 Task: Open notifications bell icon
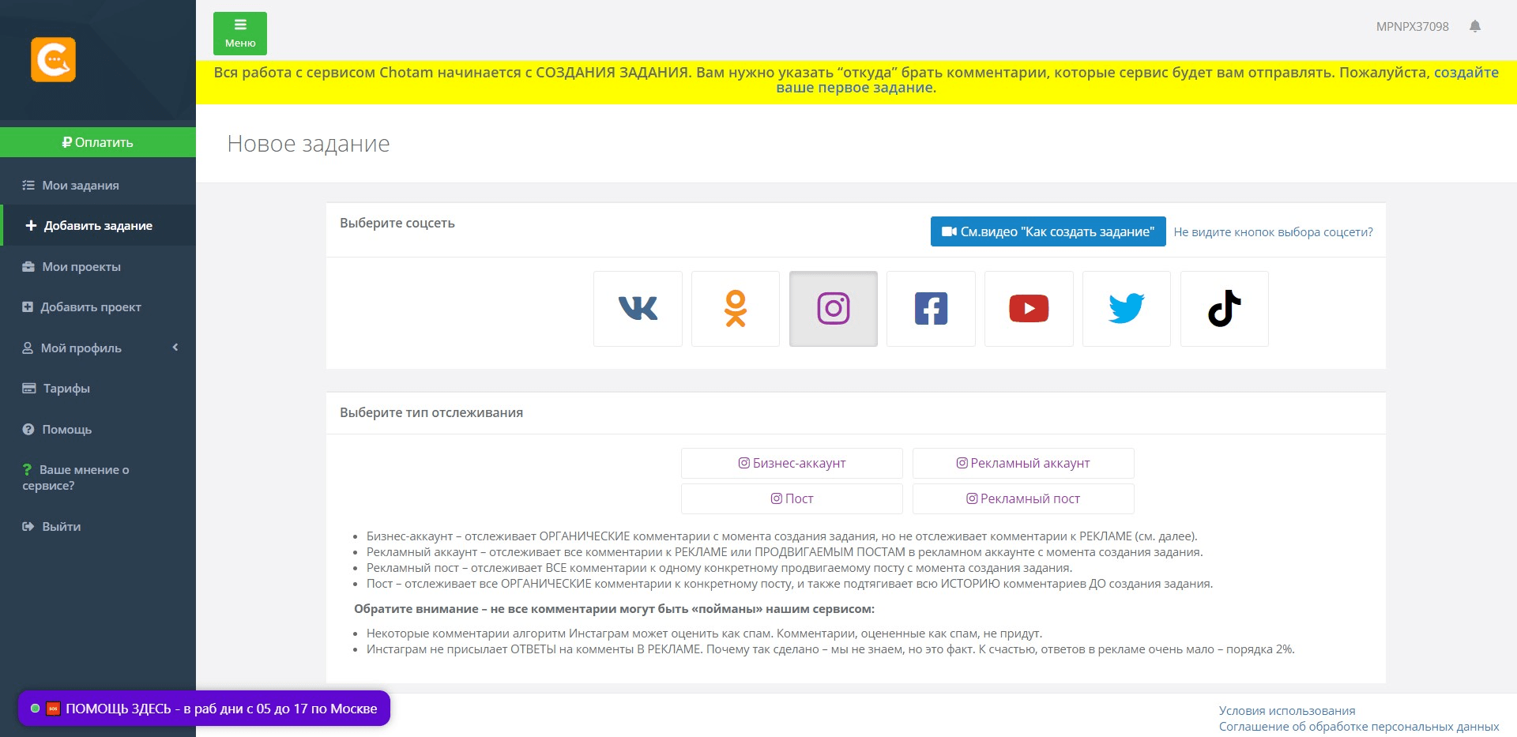pos(1474,26)
